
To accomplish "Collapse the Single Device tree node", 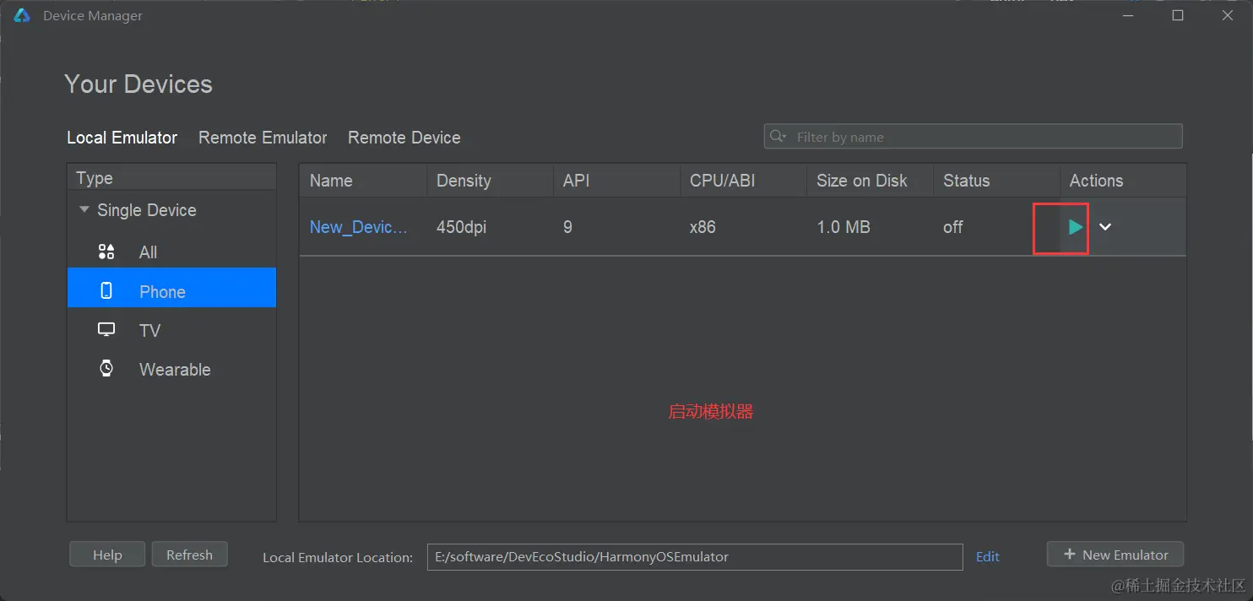I will pyautogui.click(x=84, y=209).
